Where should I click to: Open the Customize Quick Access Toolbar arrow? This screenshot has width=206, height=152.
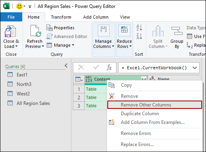click(x=30, y=6)
